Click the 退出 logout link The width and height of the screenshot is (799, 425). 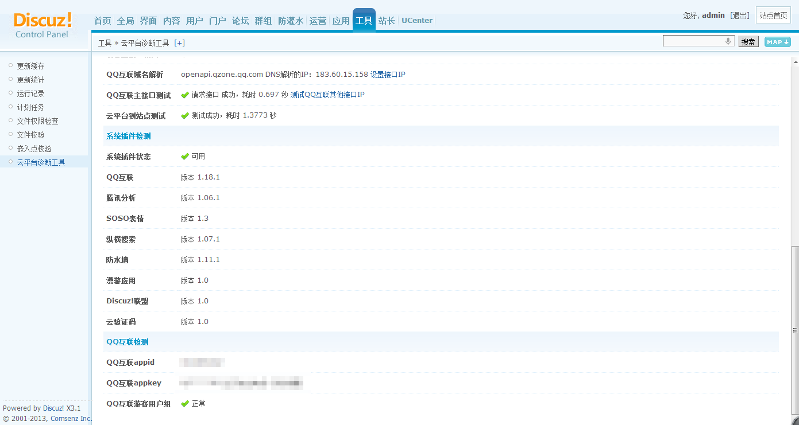click(740, 15)
